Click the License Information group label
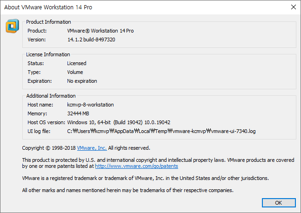The width and height of the screenshot is (301, 213). [x=48, y=54]
